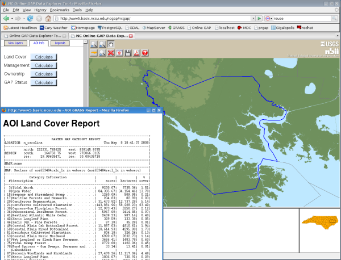341x260 pixels.
Task: Click Firefox Forward arrow
Action: click(x=18, y=19)
